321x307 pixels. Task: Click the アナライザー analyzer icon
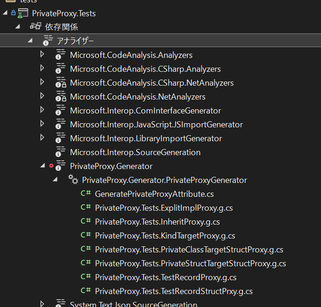(x=48, y=40)
